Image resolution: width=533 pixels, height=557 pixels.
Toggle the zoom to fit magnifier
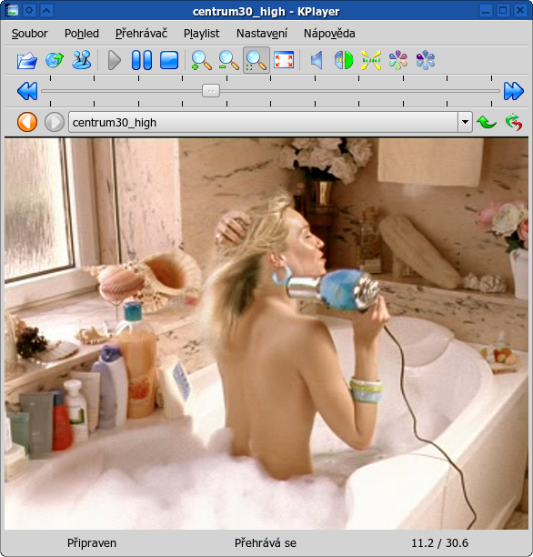256,60
